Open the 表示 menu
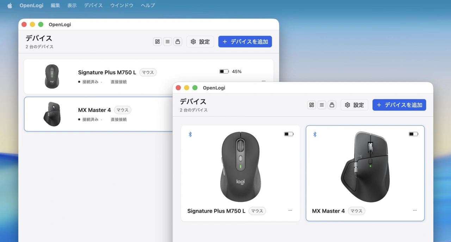 pyautogui.click(x=72, y=5)
